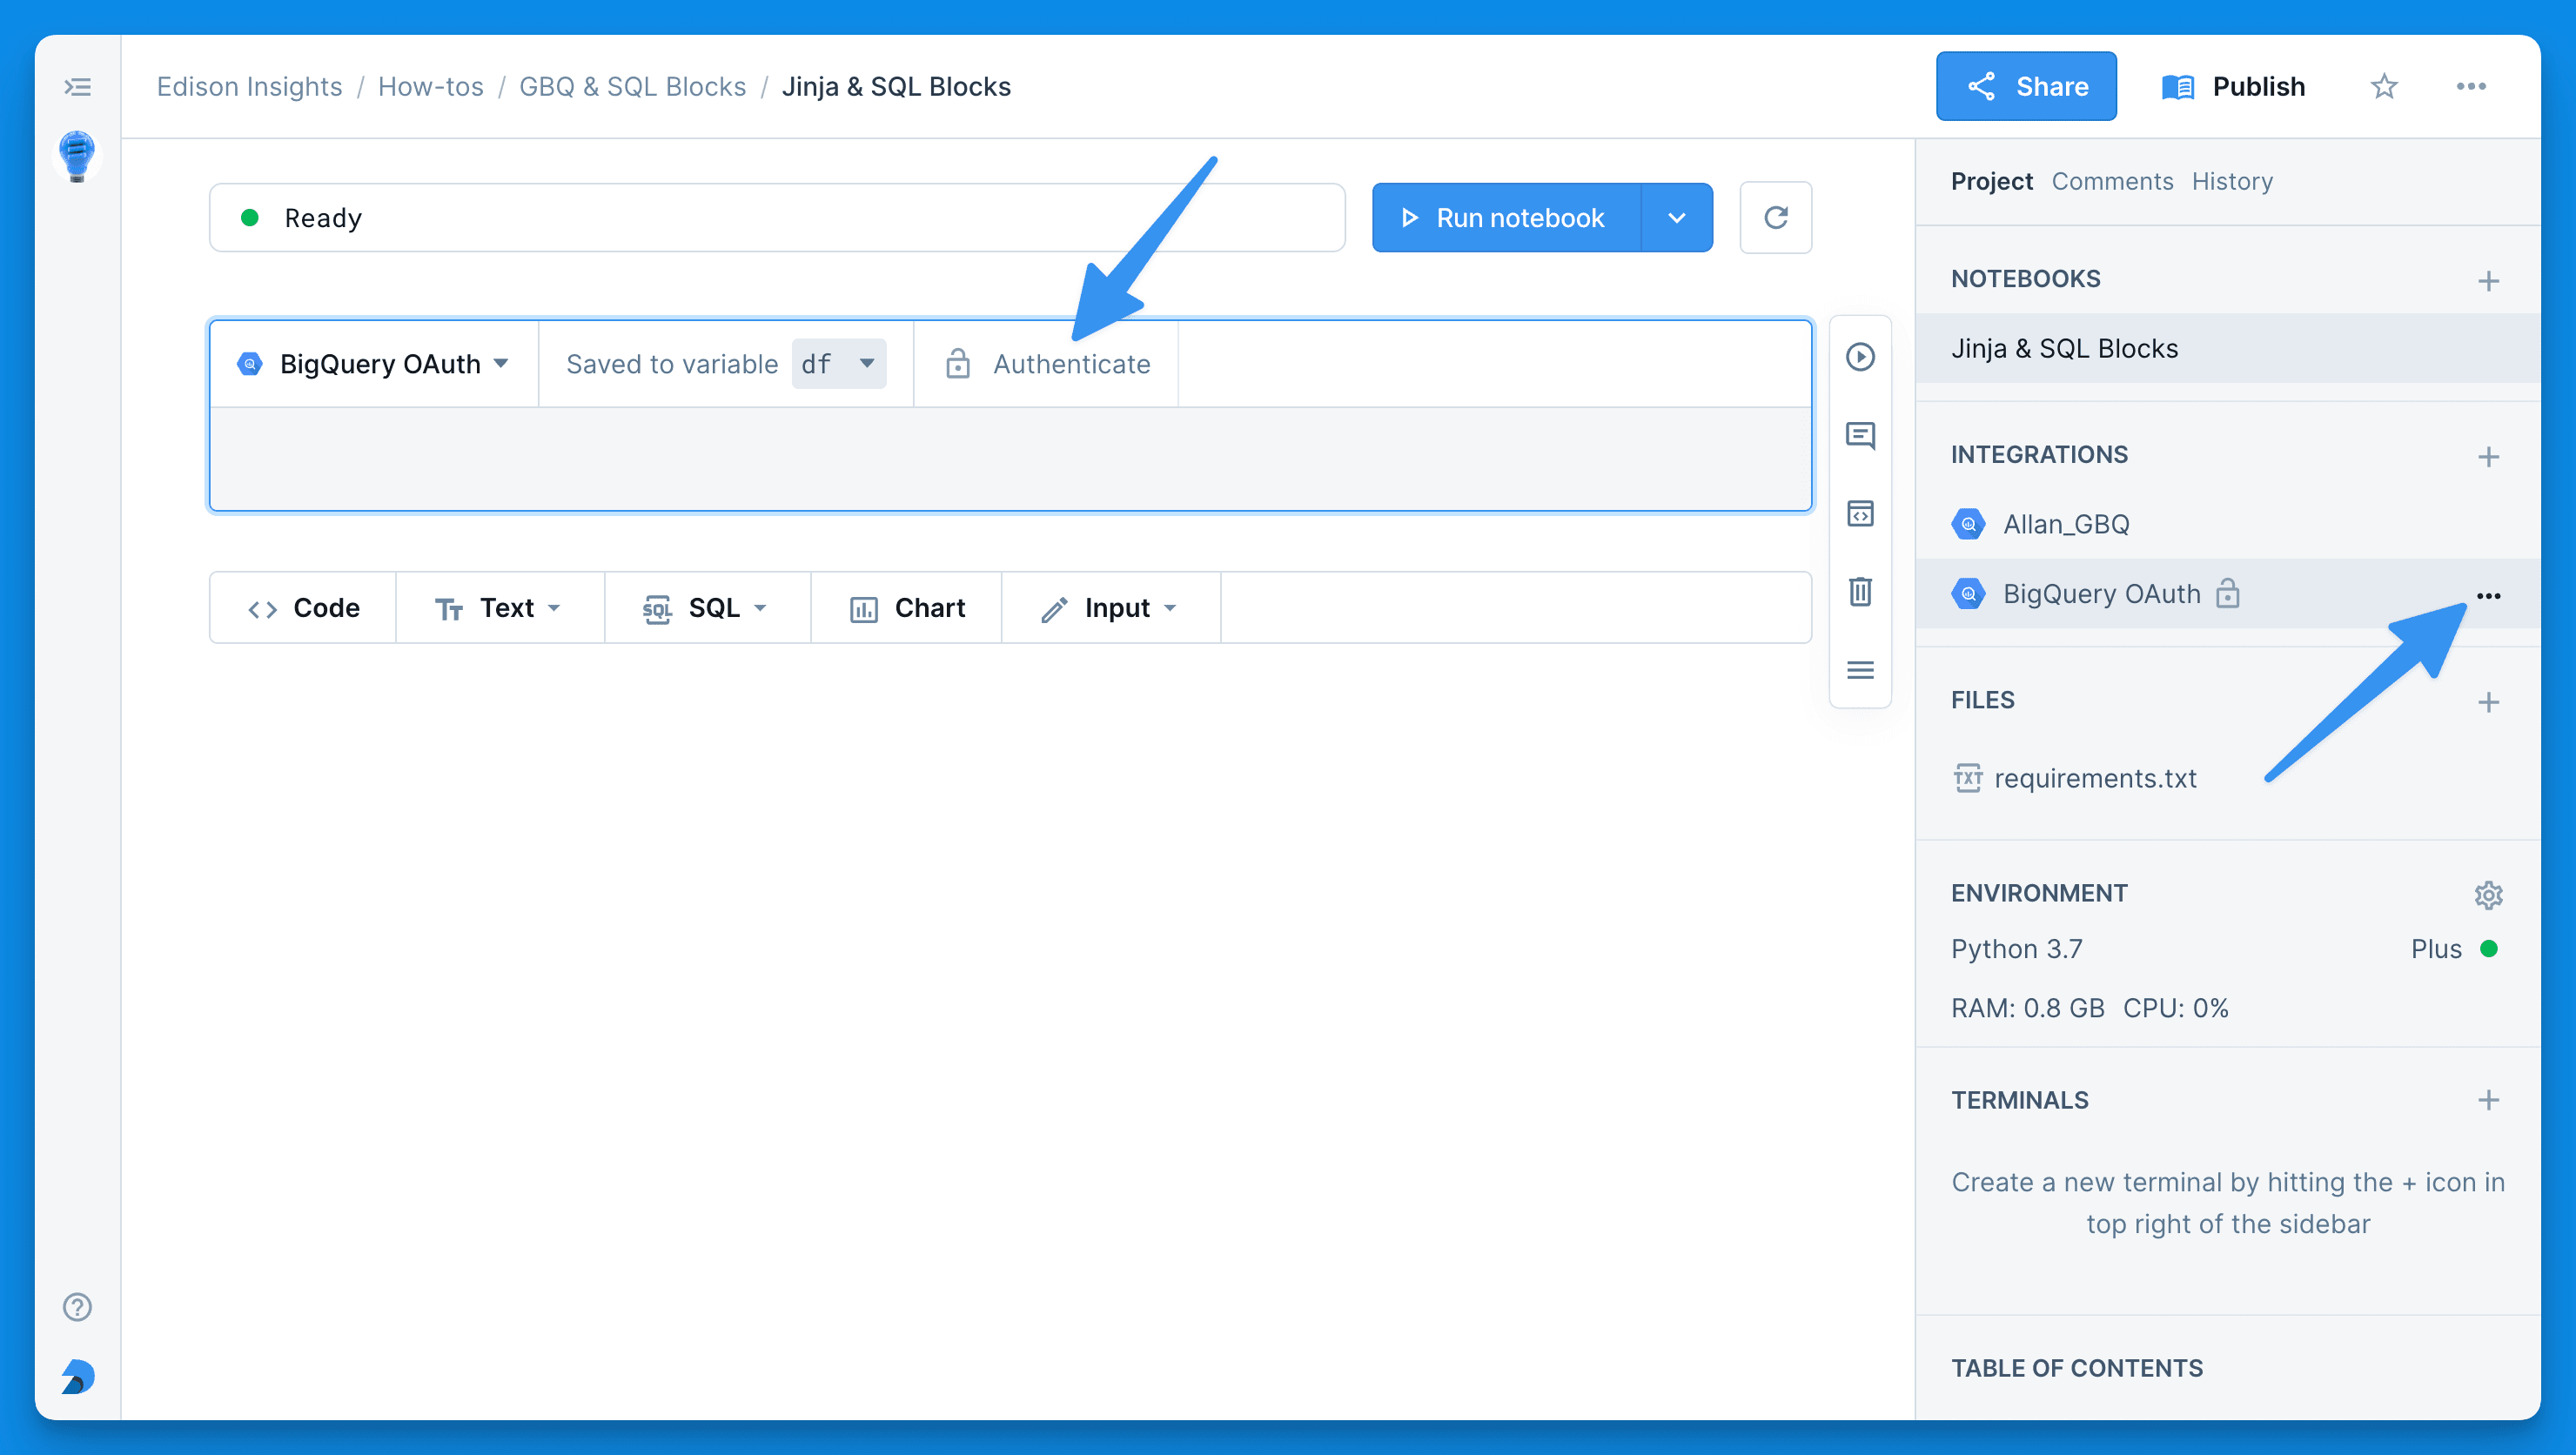Screen dimensions: 2576x1455
Task: Toggle the notebook star/favorite icon
Action: tap(2386, 85)
